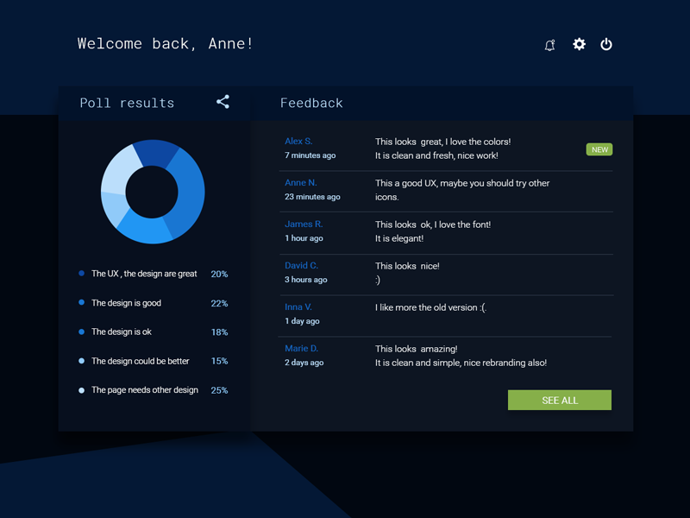Image resolution: width=690 pixels, height=518 pixels.
Task: Open Anne N. profile link
Action: 301,182
